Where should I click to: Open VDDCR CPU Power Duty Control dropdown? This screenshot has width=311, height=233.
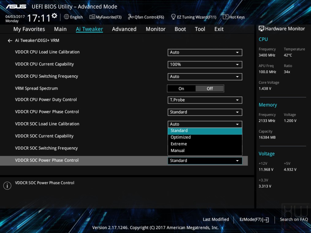[205, 100]
